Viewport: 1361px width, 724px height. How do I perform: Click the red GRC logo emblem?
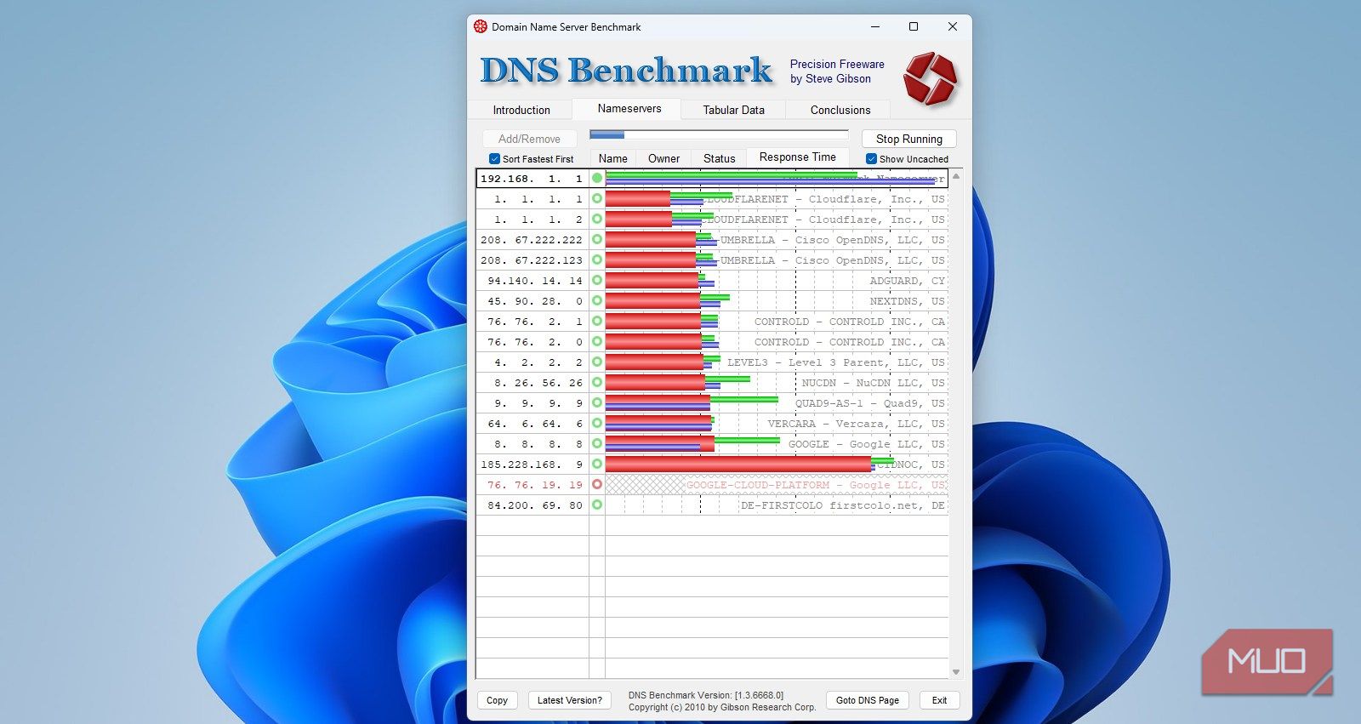[930, 78]
